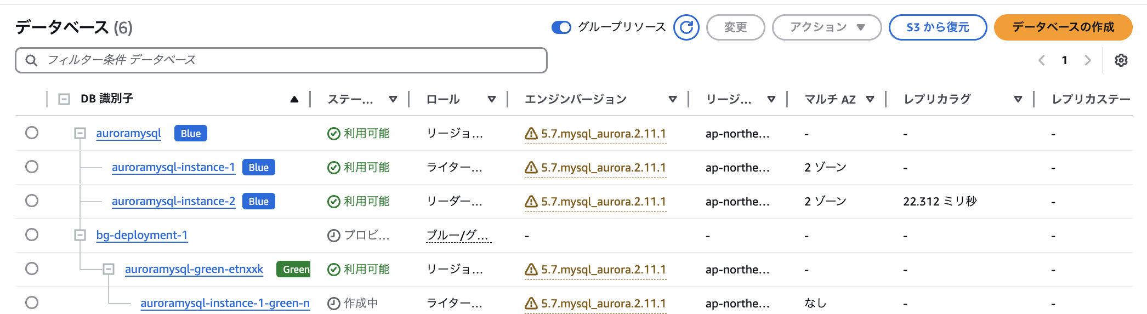
Task: Go to next page arrow
Action: click(1088, 60)
